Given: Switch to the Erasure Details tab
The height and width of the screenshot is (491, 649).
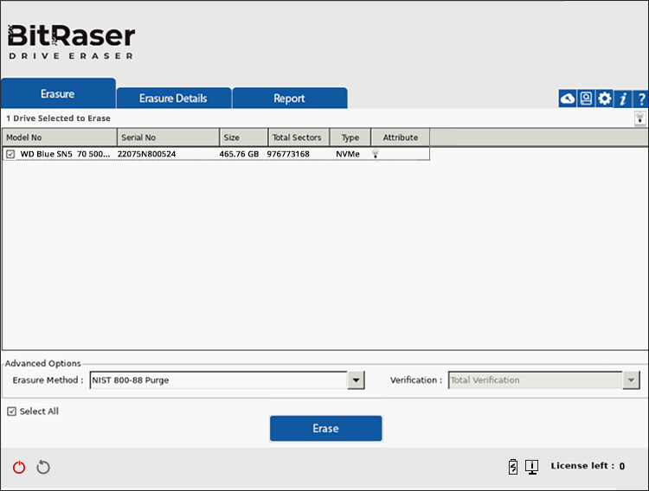Looking at the screenshot, I should tap(173, 99).
